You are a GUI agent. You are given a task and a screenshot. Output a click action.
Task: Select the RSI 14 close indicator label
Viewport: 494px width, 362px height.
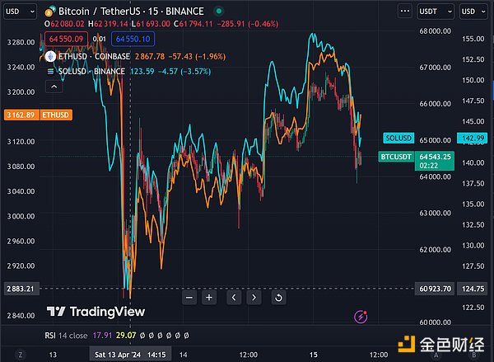[x=65, y=336]
